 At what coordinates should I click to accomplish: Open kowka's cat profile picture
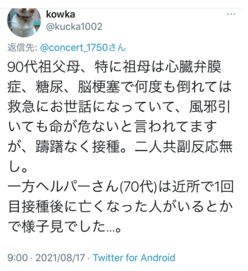tap(24, 22)
